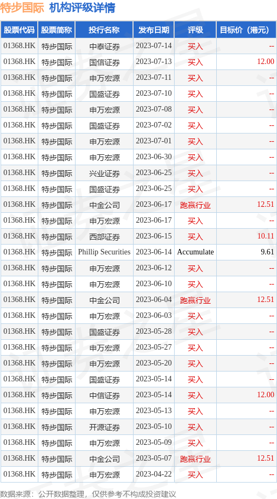
Task: Select 中信证券 broker cell
Action: click(x=105, y=395)
